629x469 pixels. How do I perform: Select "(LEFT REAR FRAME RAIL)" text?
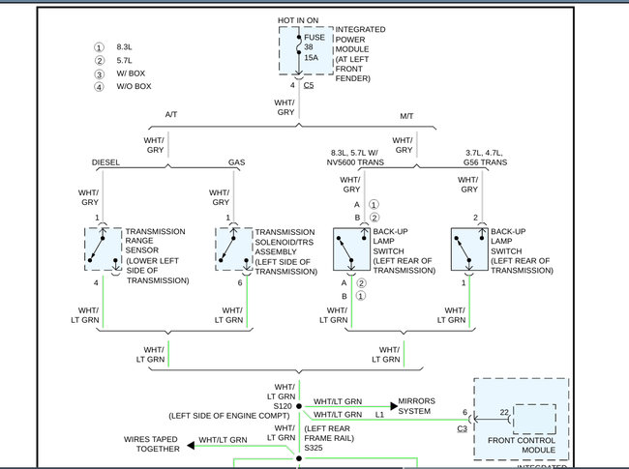[x=329, y=433]
